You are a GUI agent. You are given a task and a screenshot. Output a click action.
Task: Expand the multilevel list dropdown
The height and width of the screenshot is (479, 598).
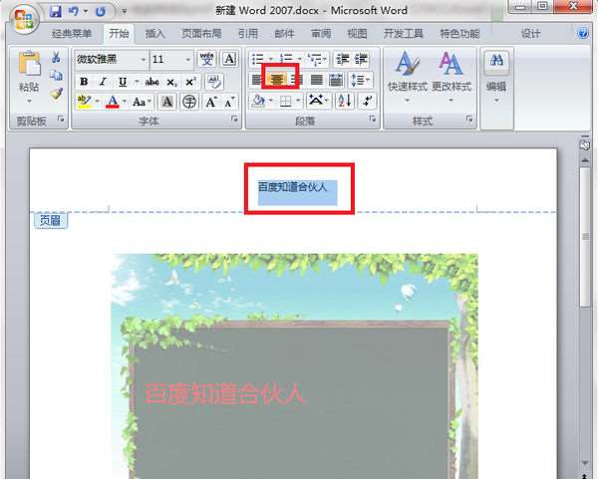click(325, 59)
